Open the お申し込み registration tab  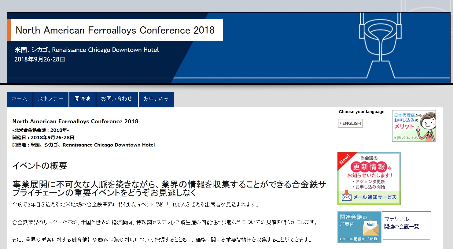[x=156, y=99]
